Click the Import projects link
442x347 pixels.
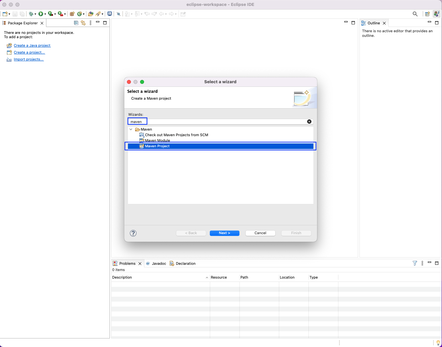(29, 59)
